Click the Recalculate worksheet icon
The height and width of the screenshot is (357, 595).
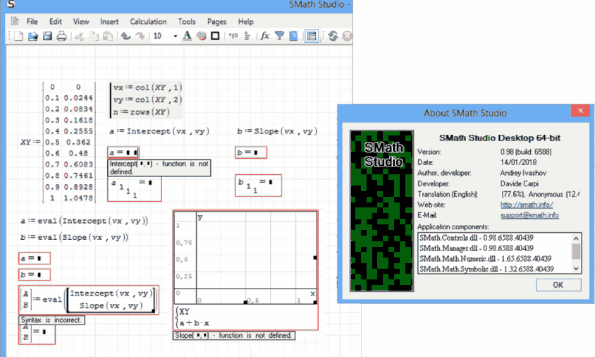click(333, 36)
